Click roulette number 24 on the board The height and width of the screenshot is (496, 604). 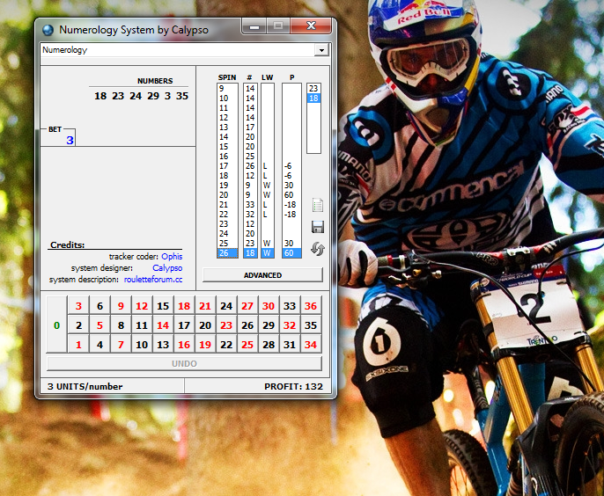pyautogui.click(x=226, y=306)
